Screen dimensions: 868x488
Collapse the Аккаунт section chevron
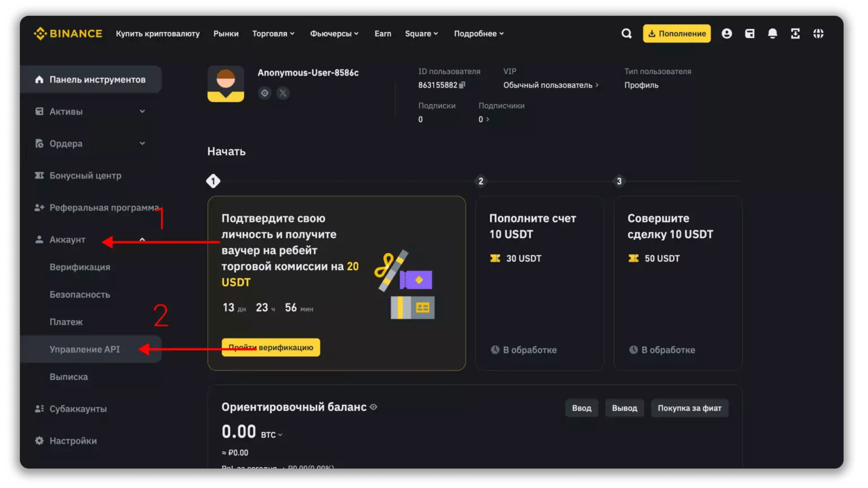[142, 239]
